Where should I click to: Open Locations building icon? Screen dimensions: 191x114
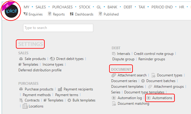[x=25, y=106]
